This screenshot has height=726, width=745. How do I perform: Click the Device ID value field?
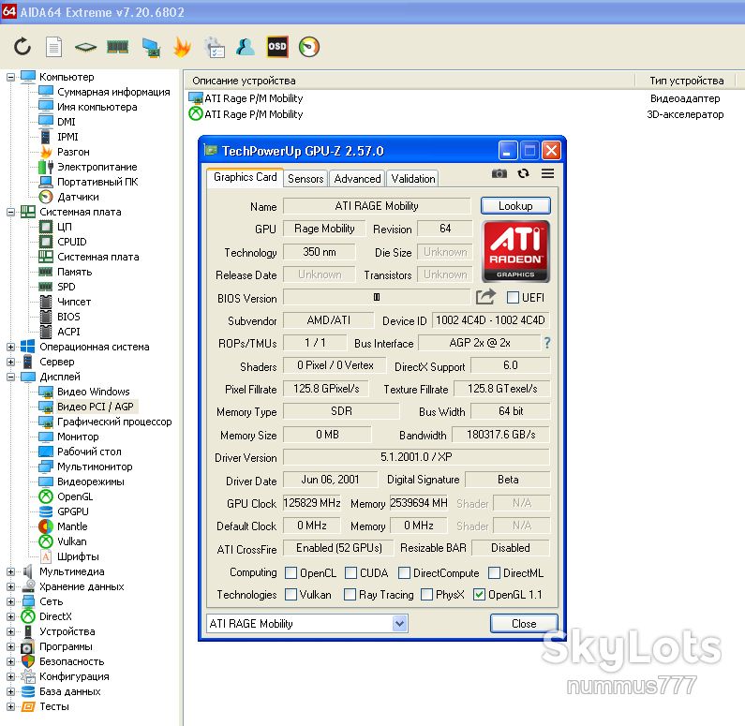[x=490, y=320]
